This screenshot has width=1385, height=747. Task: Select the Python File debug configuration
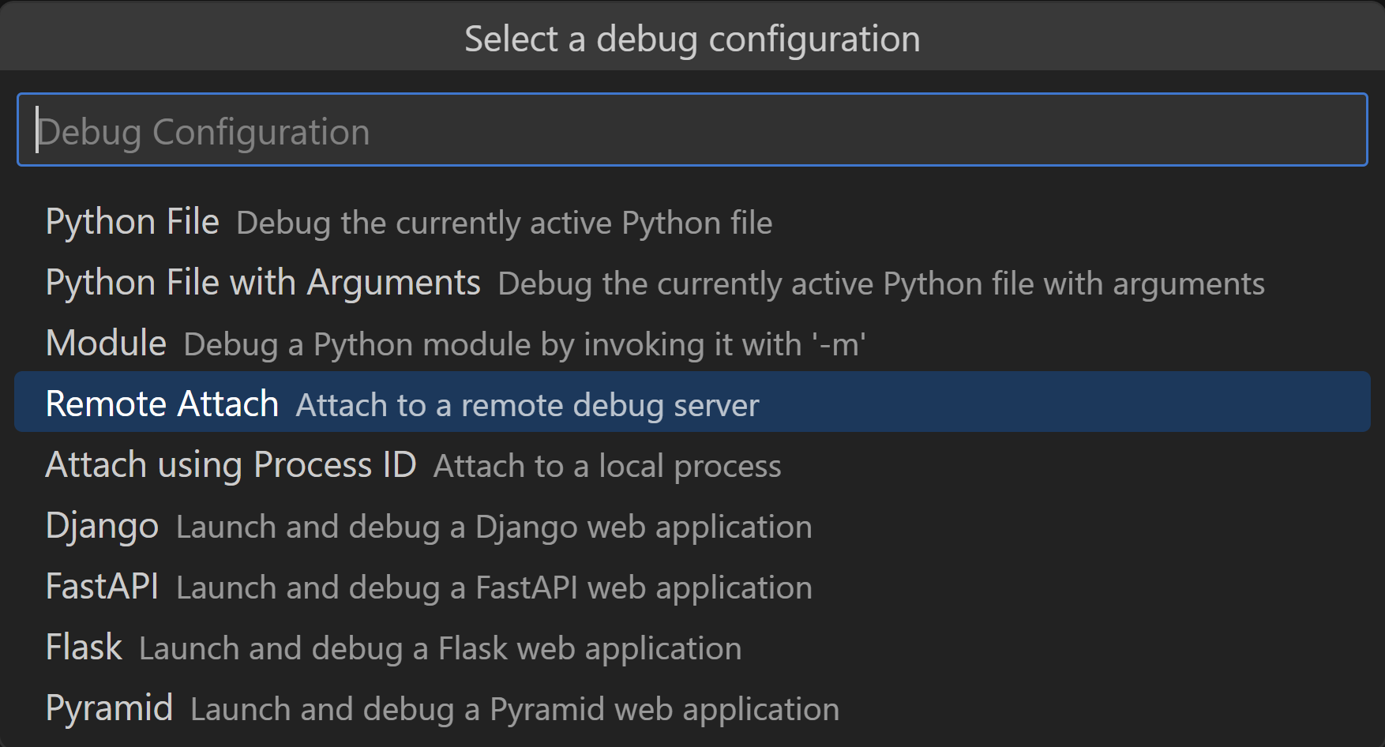pyautogui.click(x=132, y=222)
